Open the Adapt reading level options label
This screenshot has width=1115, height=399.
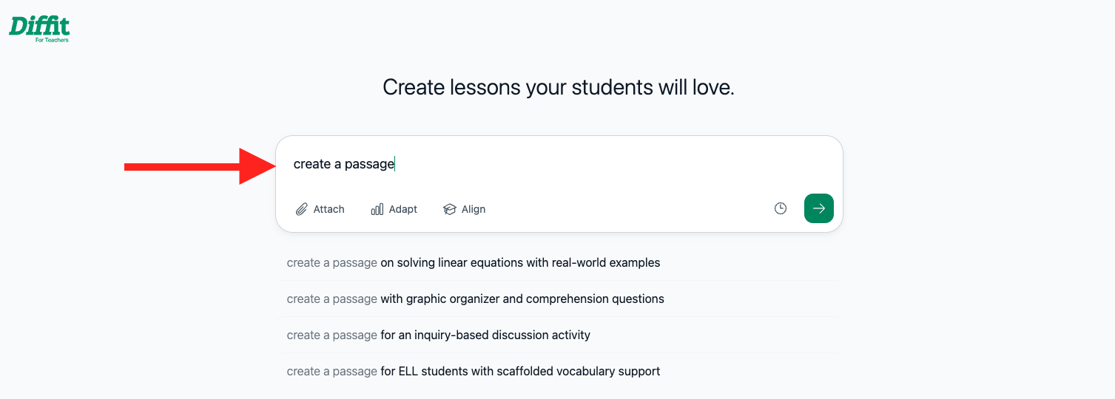click(x=403, y=209)
